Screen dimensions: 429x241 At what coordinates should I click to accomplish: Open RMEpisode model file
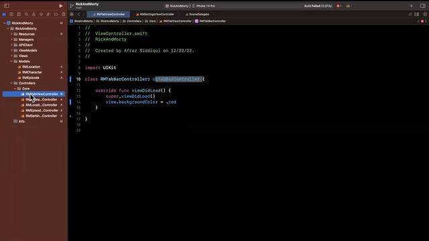[x=30, y=78]
